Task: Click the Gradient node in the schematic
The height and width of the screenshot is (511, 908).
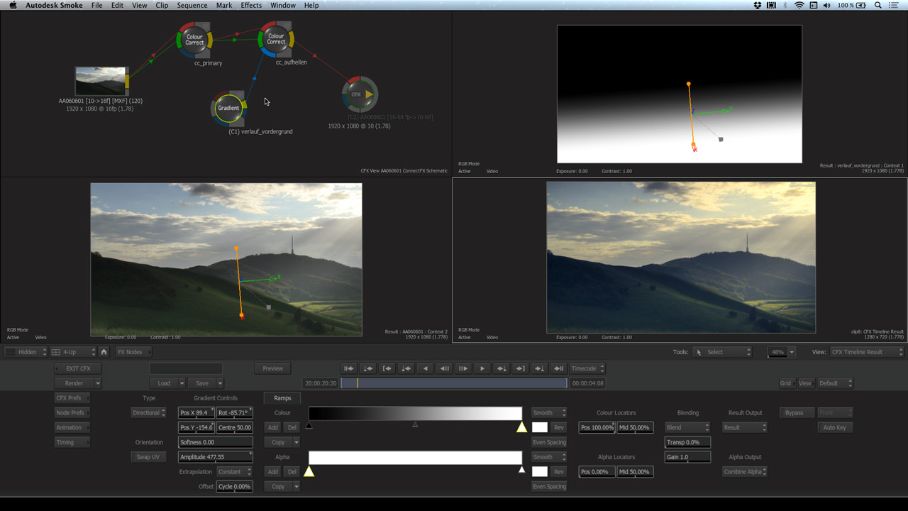Action: point(228,108)
